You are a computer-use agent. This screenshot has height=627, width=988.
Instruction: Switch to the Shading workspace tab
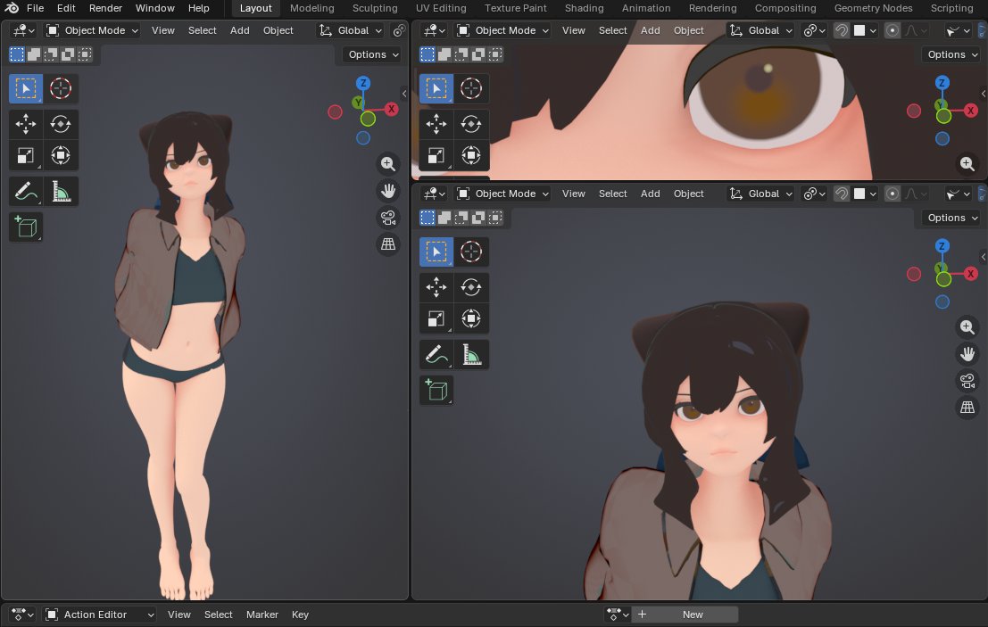click(x=584, y=8)
